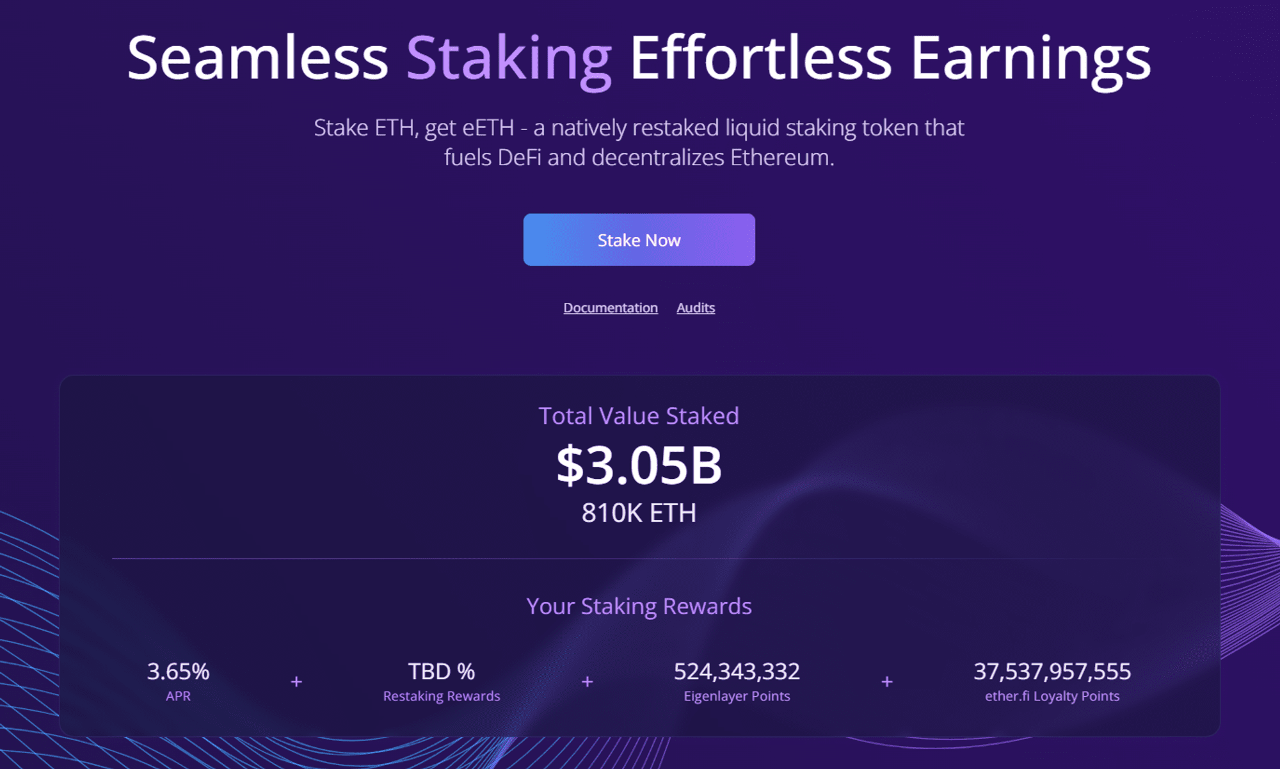This screenshot has width=1280, height=769.
Task: Click the 37,537,957,555 points number
Action: [x=1052, y=672]
